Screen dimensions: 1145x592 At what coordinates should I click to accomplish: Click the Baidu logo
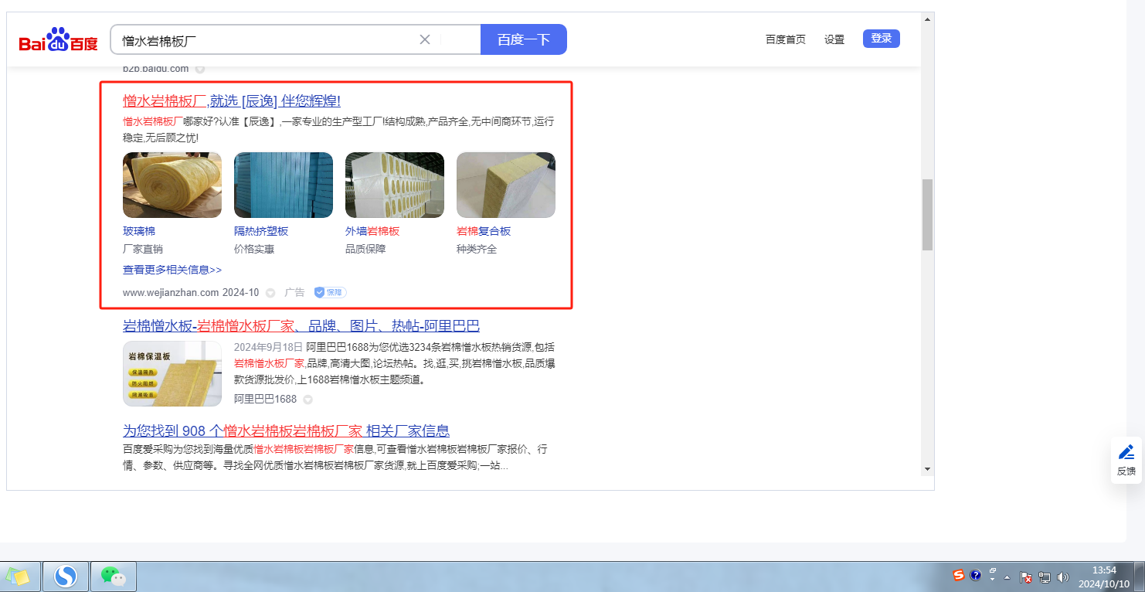click(x=59, y=39)
